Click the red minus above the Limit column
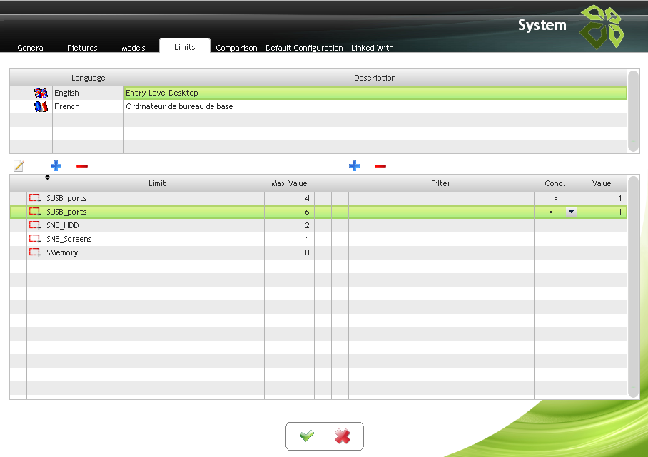The image size is (648, 457). click(82, 166)
